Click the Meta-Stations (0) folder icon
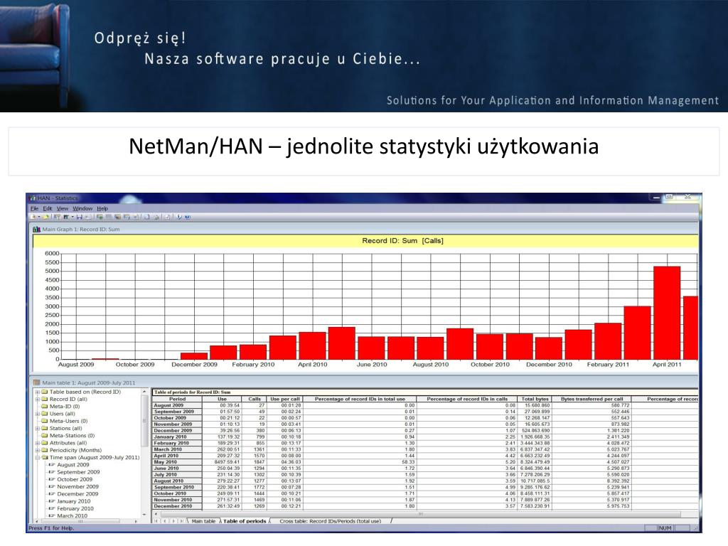This screenshot has width=728, height=546. click(45, 436)
